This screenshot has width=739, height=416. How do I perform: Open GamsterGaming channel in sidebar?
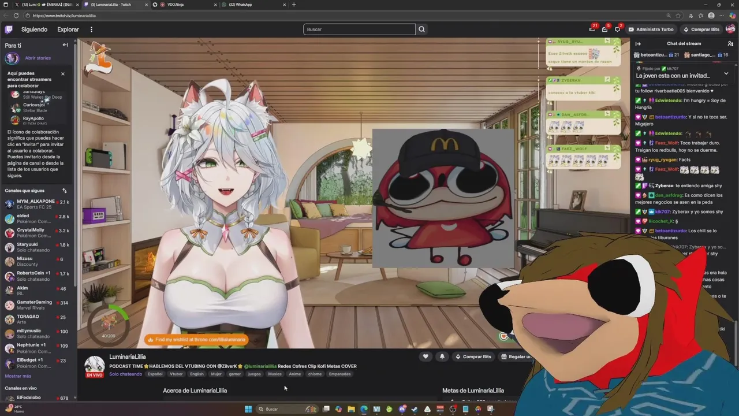click(37, 305)
